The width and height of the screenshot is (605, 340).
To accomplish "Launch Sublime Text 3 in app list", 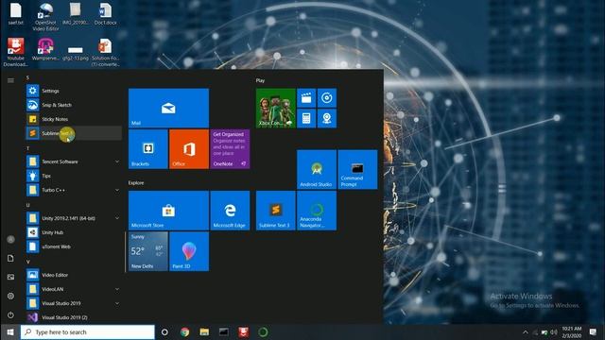I will pyautogui.click(x=74, y=133).
